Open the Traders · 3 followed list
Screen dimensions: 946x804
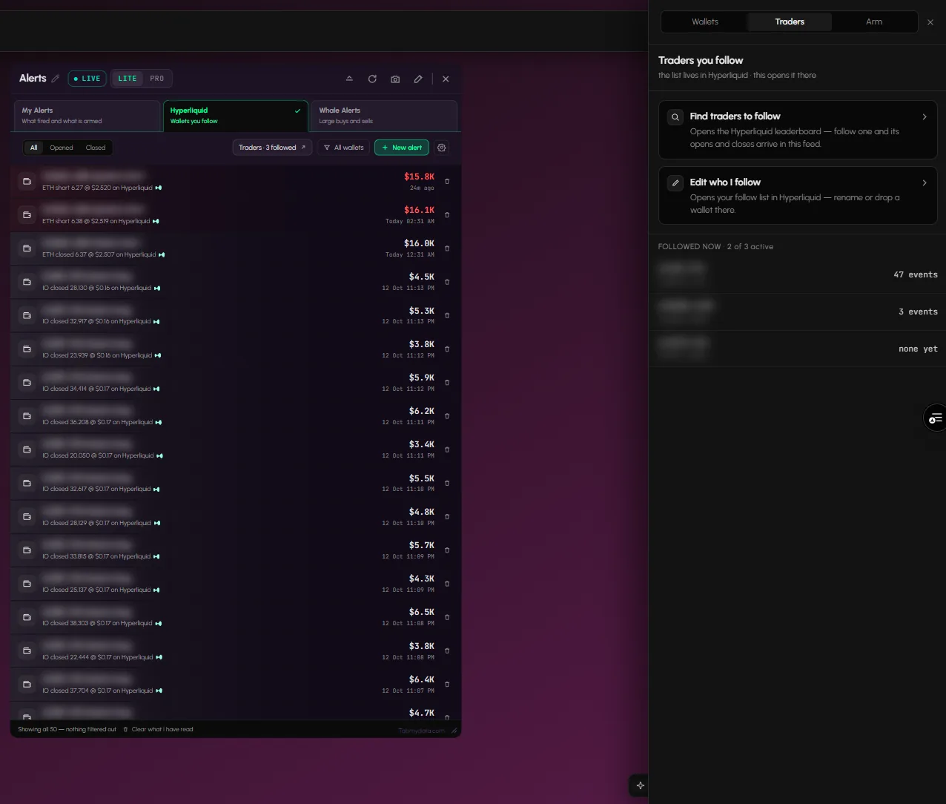coord(272,148)
